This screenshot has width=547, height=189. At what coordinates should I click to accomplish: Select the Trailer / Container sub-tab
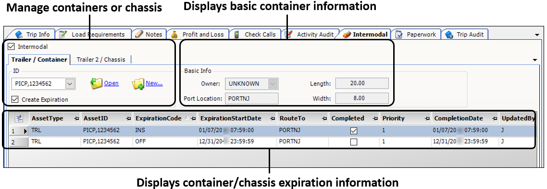[39, 59]
